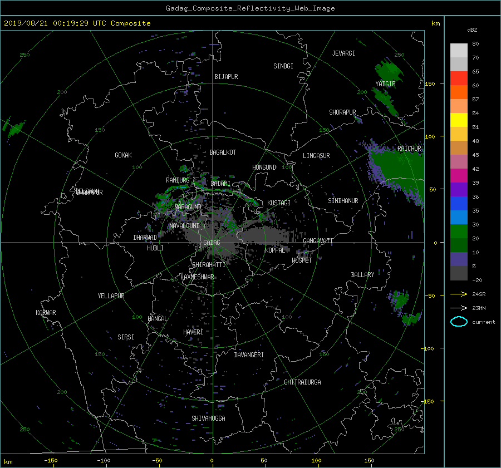The width and height of the screenshot is (501, 468).
Task: Click the KARWAR city label
Action: point(46,313)
